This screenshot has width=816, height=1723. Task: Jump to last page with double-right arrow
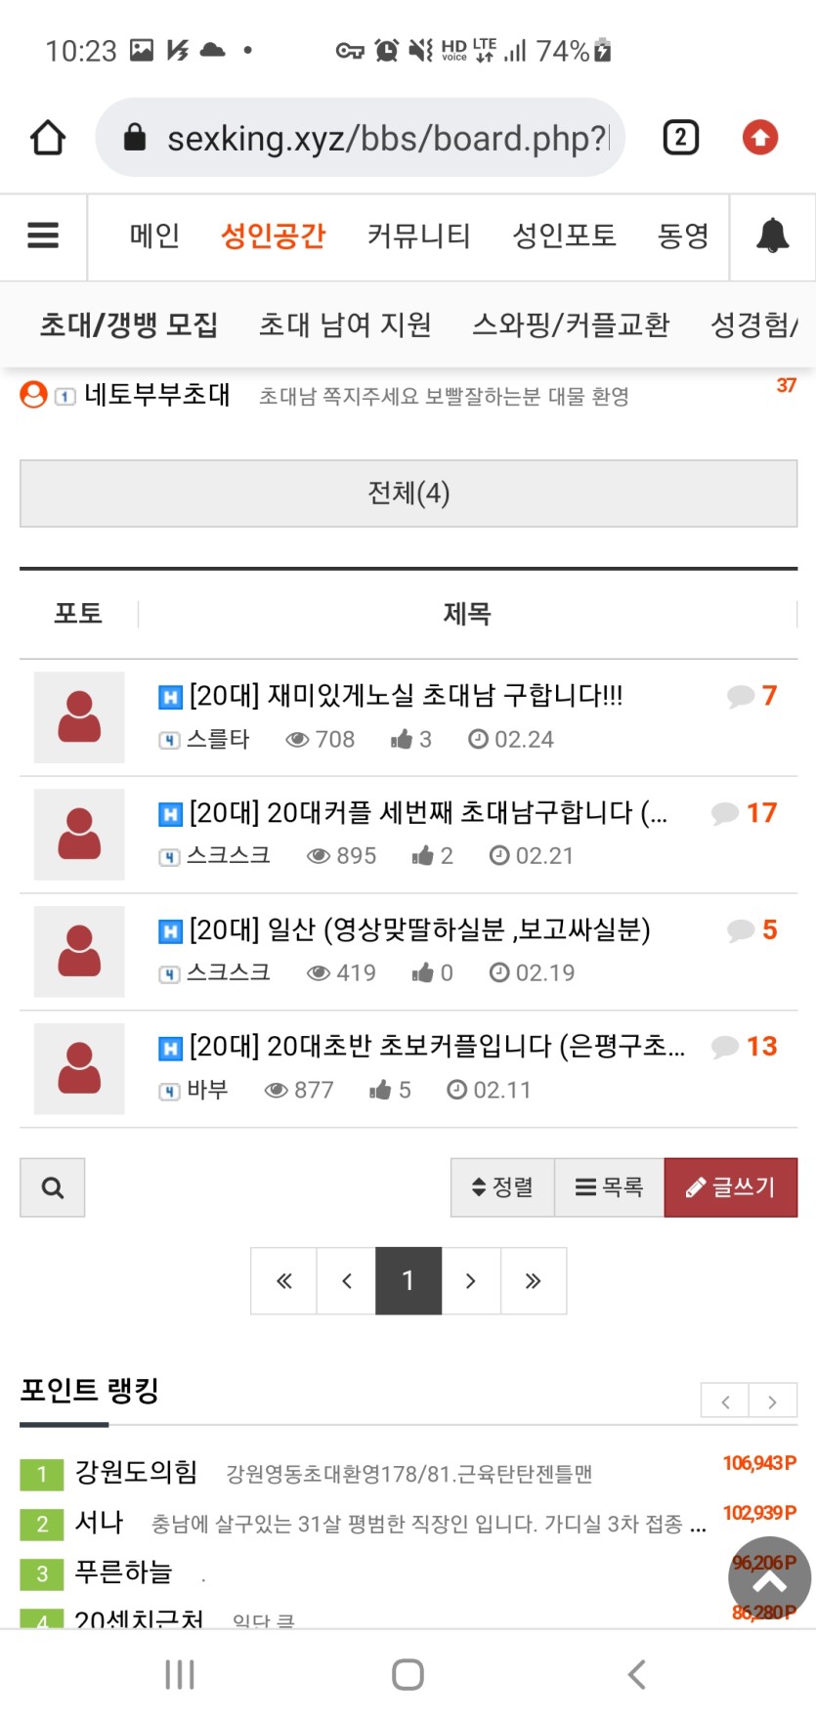533,1280
